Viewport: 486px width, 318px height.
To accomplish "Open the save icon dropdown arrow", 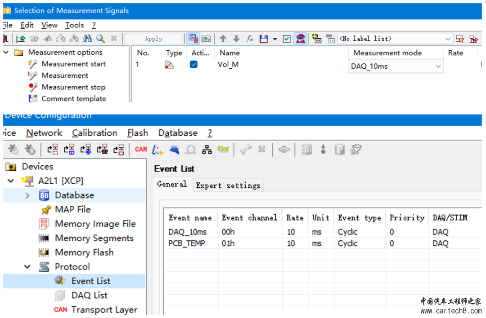I will pos(275,39).
